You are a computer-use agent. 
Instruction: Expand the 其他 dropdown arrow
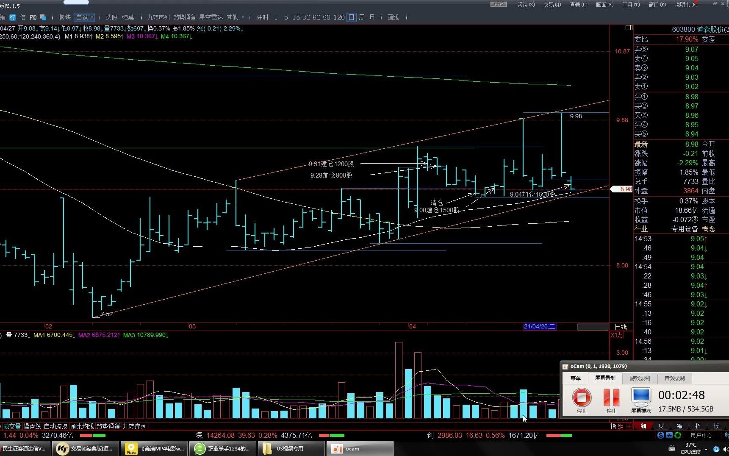(243, 17)
